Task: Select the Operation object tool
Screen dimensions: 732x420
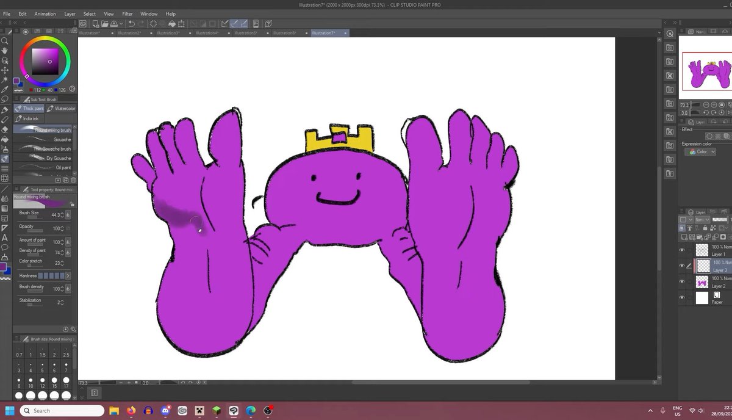Action: [x=4, y=60]
